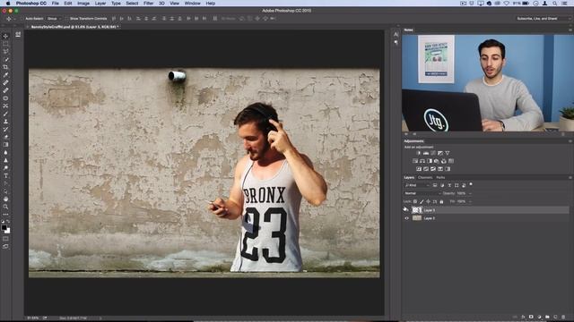The height and width of the screenshot is (322, 574).
Task: Select the Lasso tool
Action: [x=5, y=52]
